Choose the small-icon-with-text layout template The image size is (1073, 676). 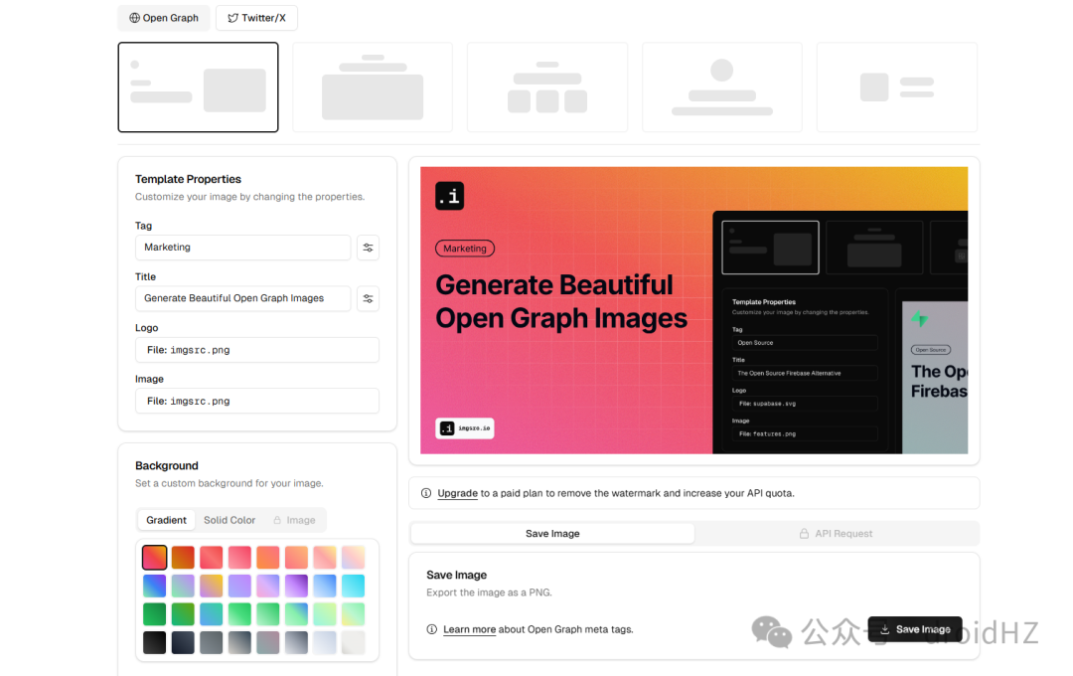[896, 86]
